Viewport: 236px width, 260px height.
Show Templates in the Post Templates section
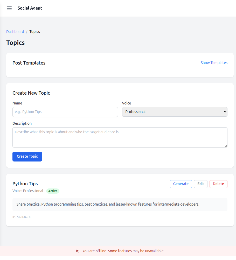[x=214, y=63]
